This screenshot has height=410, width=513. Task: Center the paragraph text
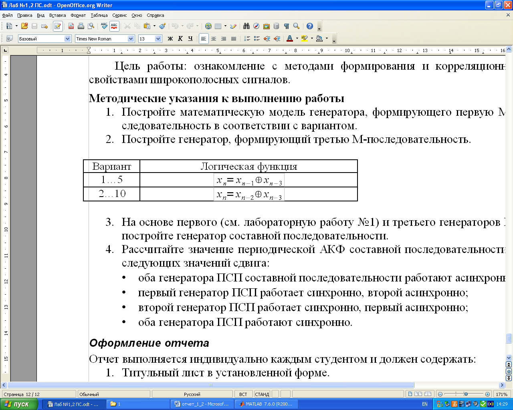pyautogui.click(x=214, y=38)
